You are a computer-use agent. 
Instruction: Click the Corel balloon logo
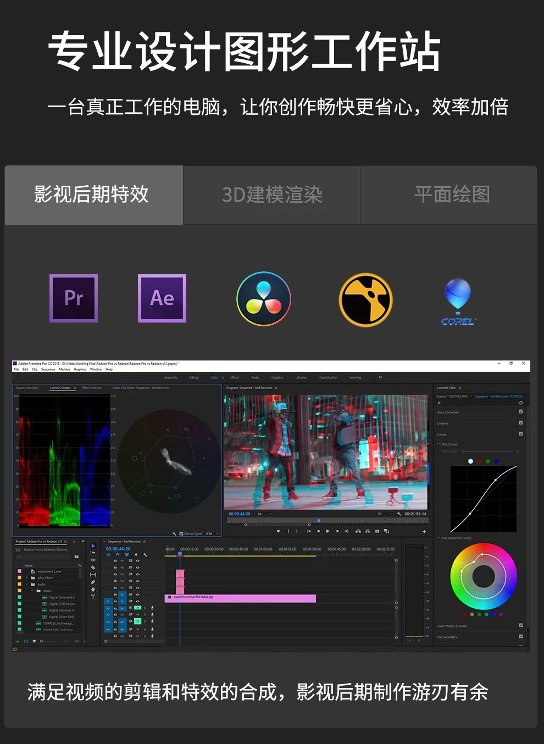tap(458, 301)
